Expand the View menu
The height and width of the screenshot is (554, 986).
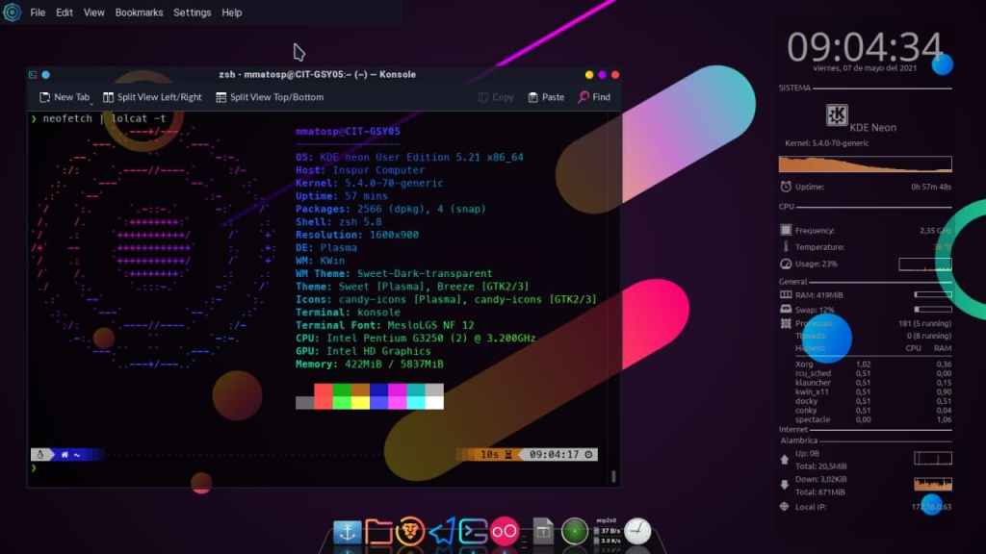click(94, 13)
